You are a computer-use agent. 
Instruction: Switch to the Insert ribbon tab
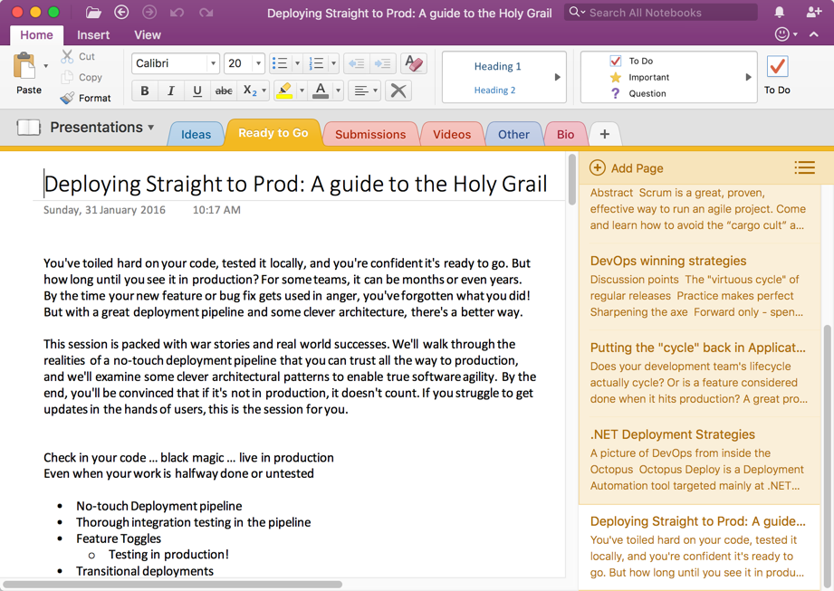click(93, 34)
